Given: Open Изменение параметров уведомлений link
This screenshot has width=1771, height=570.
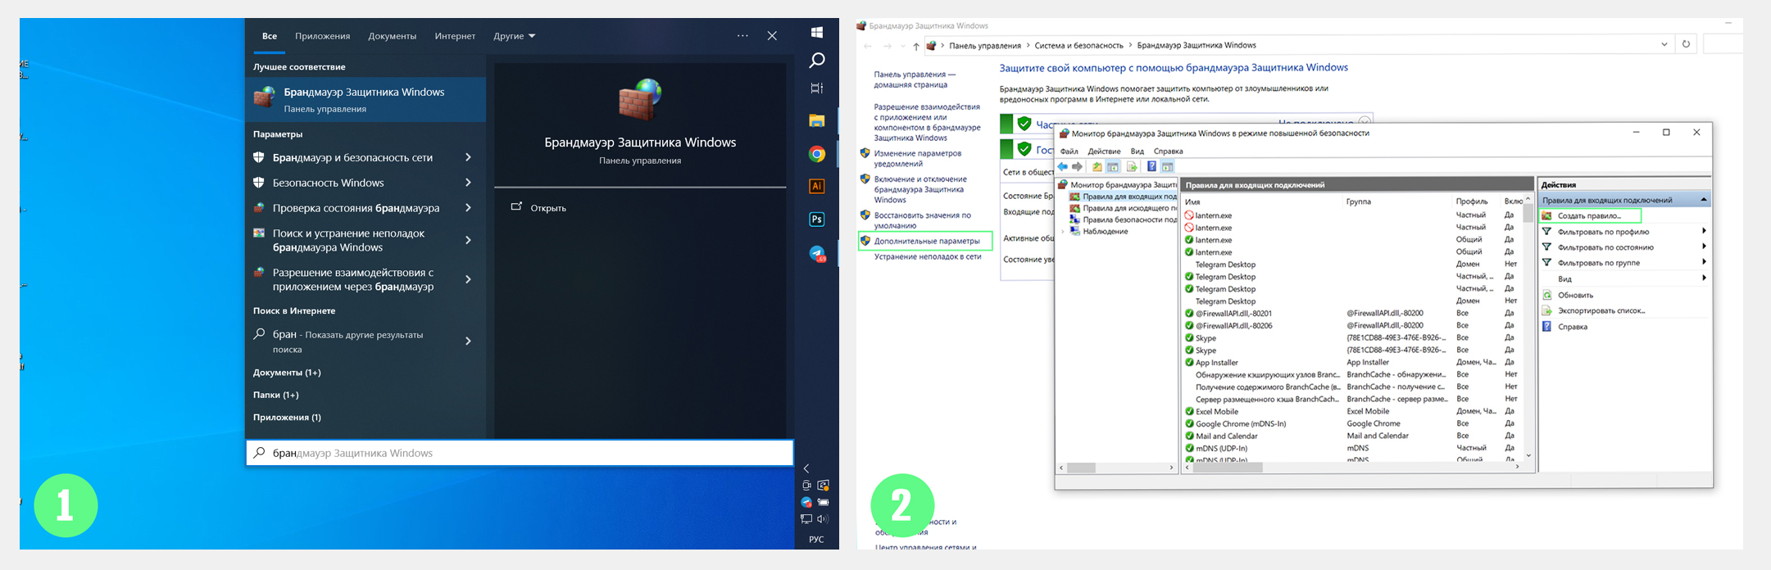Looking at the screenshot, I should pyautogui.click(x=917, y=158).
